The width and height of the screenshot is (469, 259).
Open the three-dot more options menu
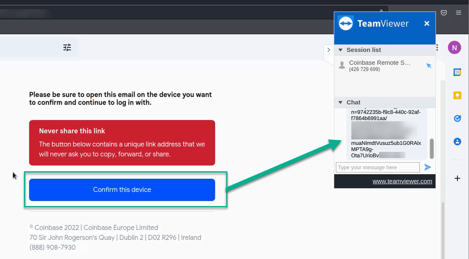coord(437,48)
